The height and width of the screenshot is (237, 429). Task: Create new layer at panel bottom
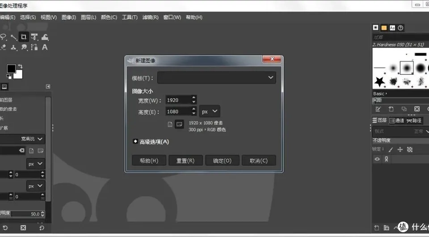[x=377, y=228]
